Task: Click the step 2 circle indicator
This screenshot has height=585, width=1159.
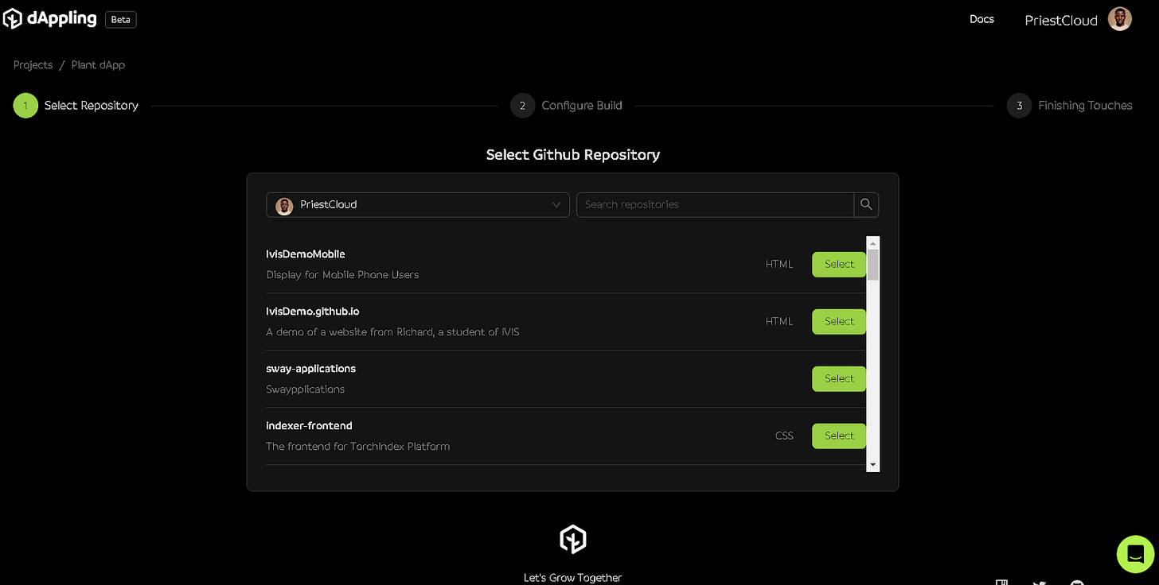Action: 522,105
